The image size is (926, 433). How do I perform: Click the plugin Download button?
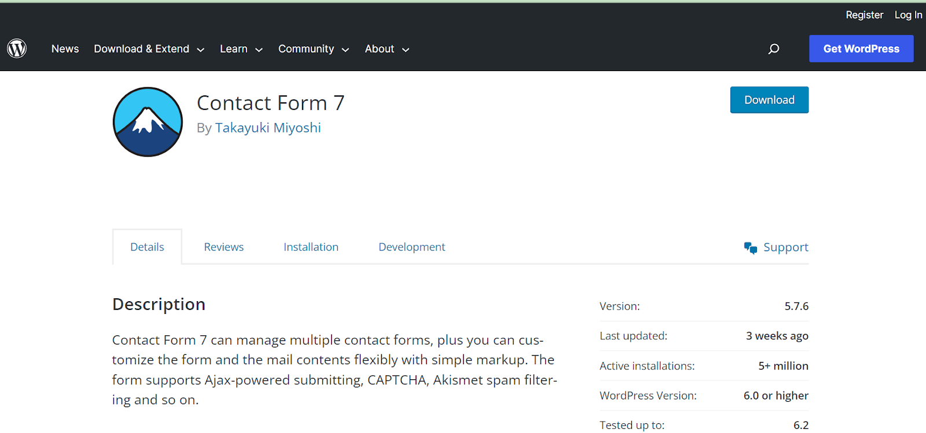tap(769, 100)
